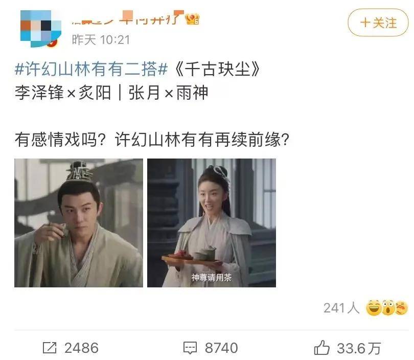414x360 pixels.
Task: Tap the follow button labeled 关注
Action: 378,22
